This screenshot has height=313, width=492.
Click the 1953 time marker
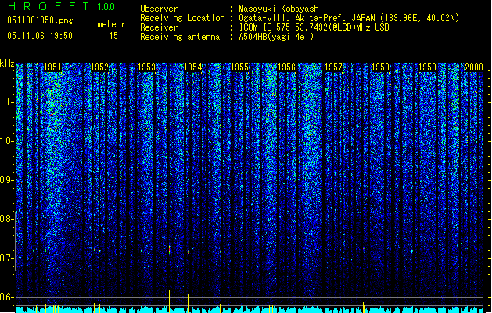tap(146, 67)
